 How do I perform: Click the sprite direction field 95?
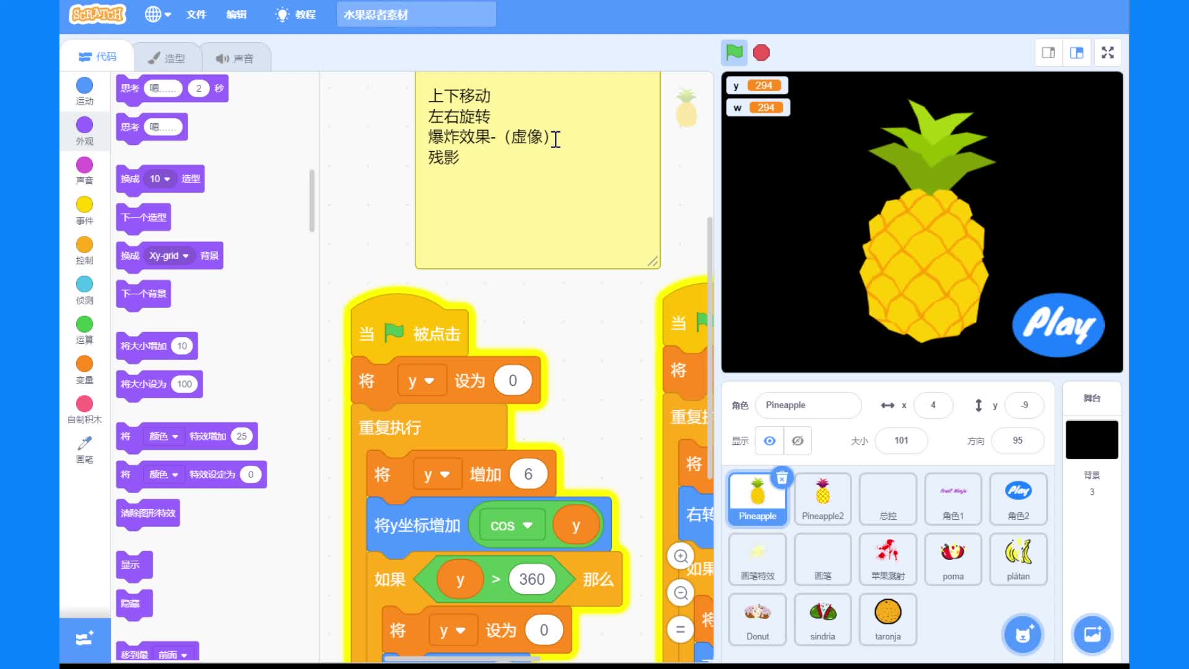(1017, 440)
